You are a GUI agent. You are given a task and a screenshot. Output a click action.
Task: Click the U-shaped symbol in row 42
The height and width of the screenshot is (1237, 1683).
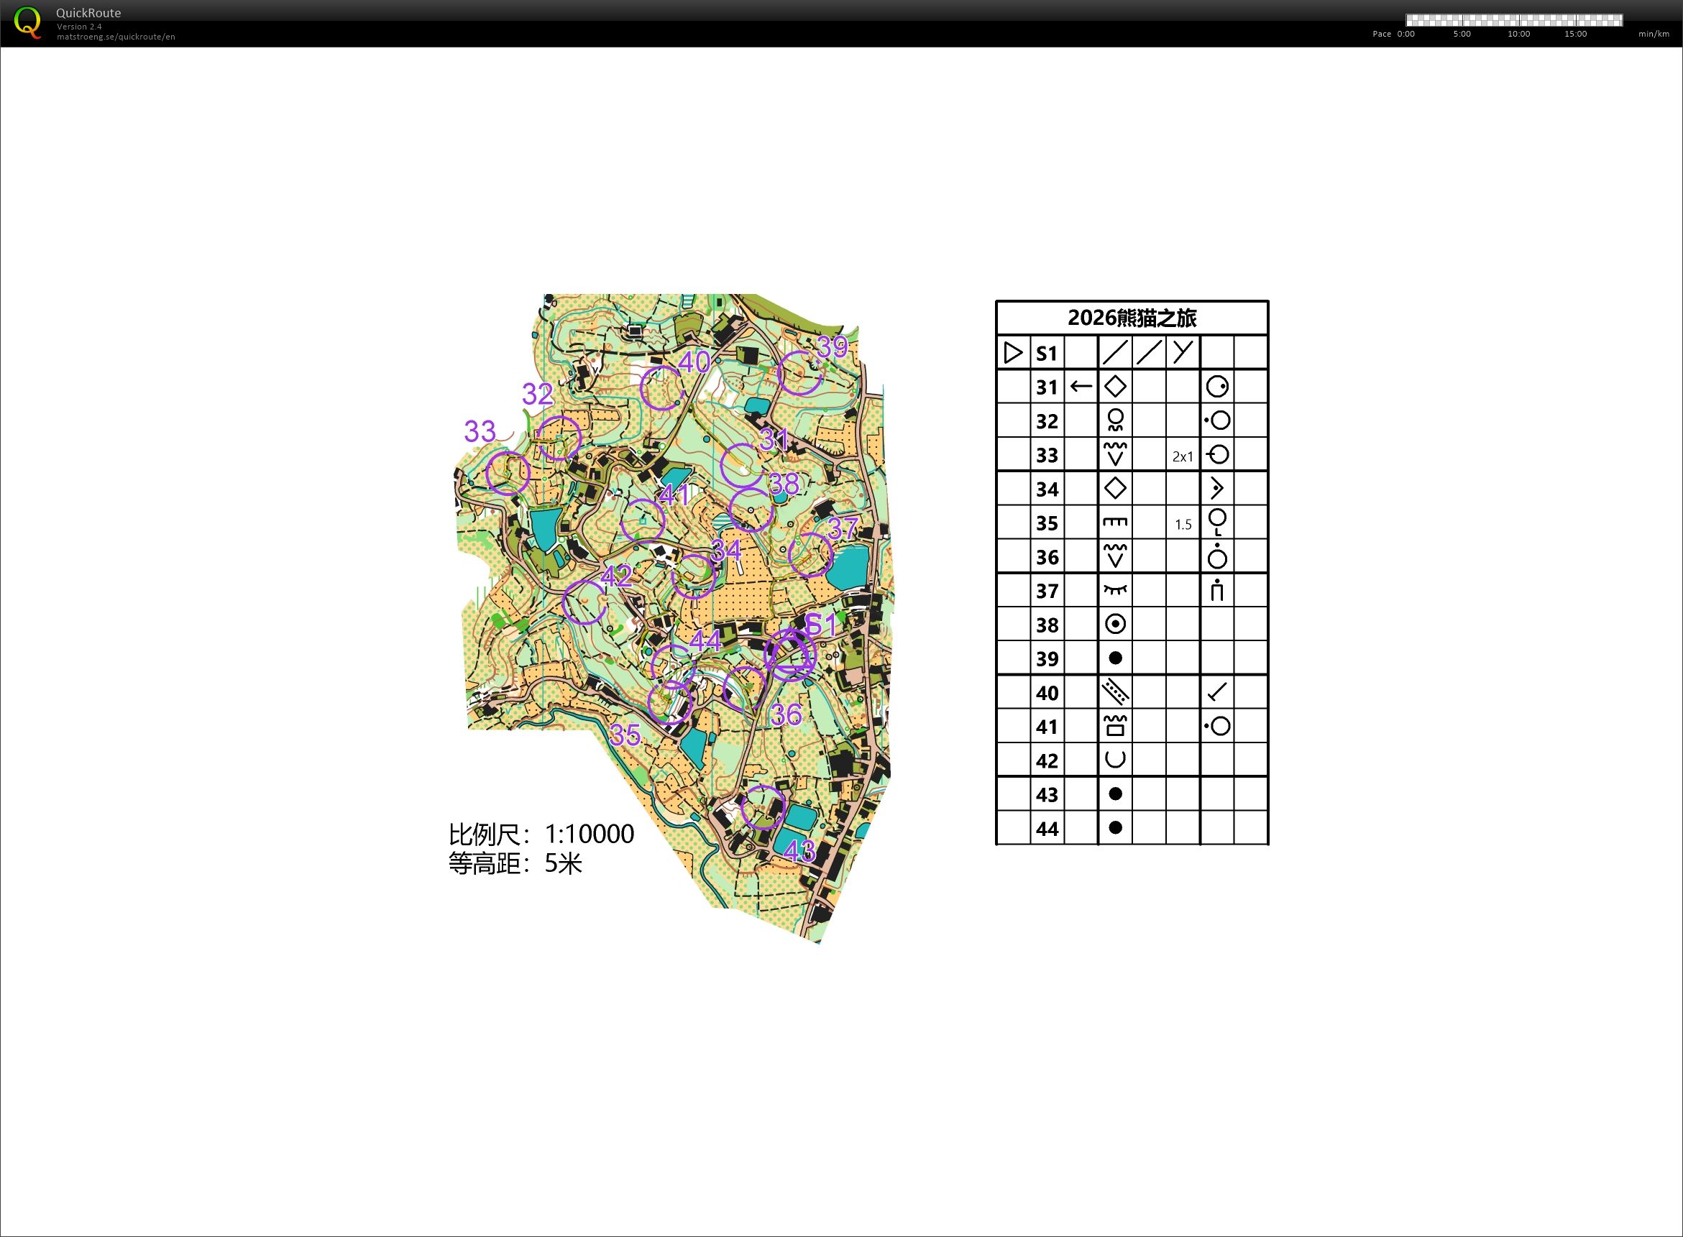click(1114, 759)
